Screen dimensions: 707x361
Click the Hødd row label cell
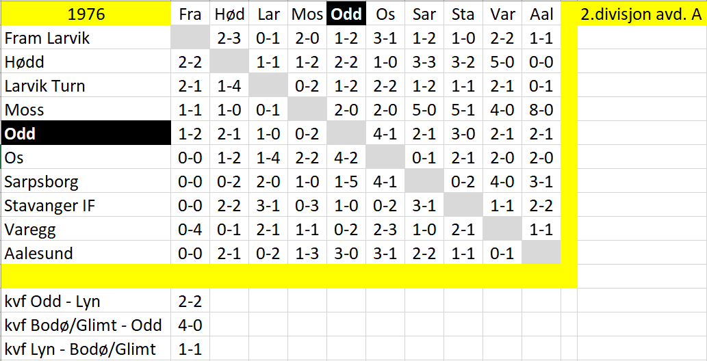click(x=86, y=62)
